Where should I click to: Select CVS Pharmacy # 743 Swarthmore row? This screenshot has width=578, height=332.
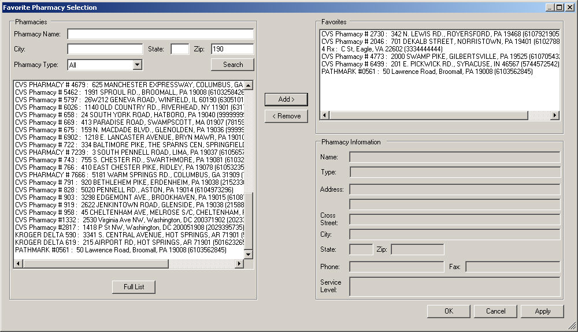coord(129,160)
